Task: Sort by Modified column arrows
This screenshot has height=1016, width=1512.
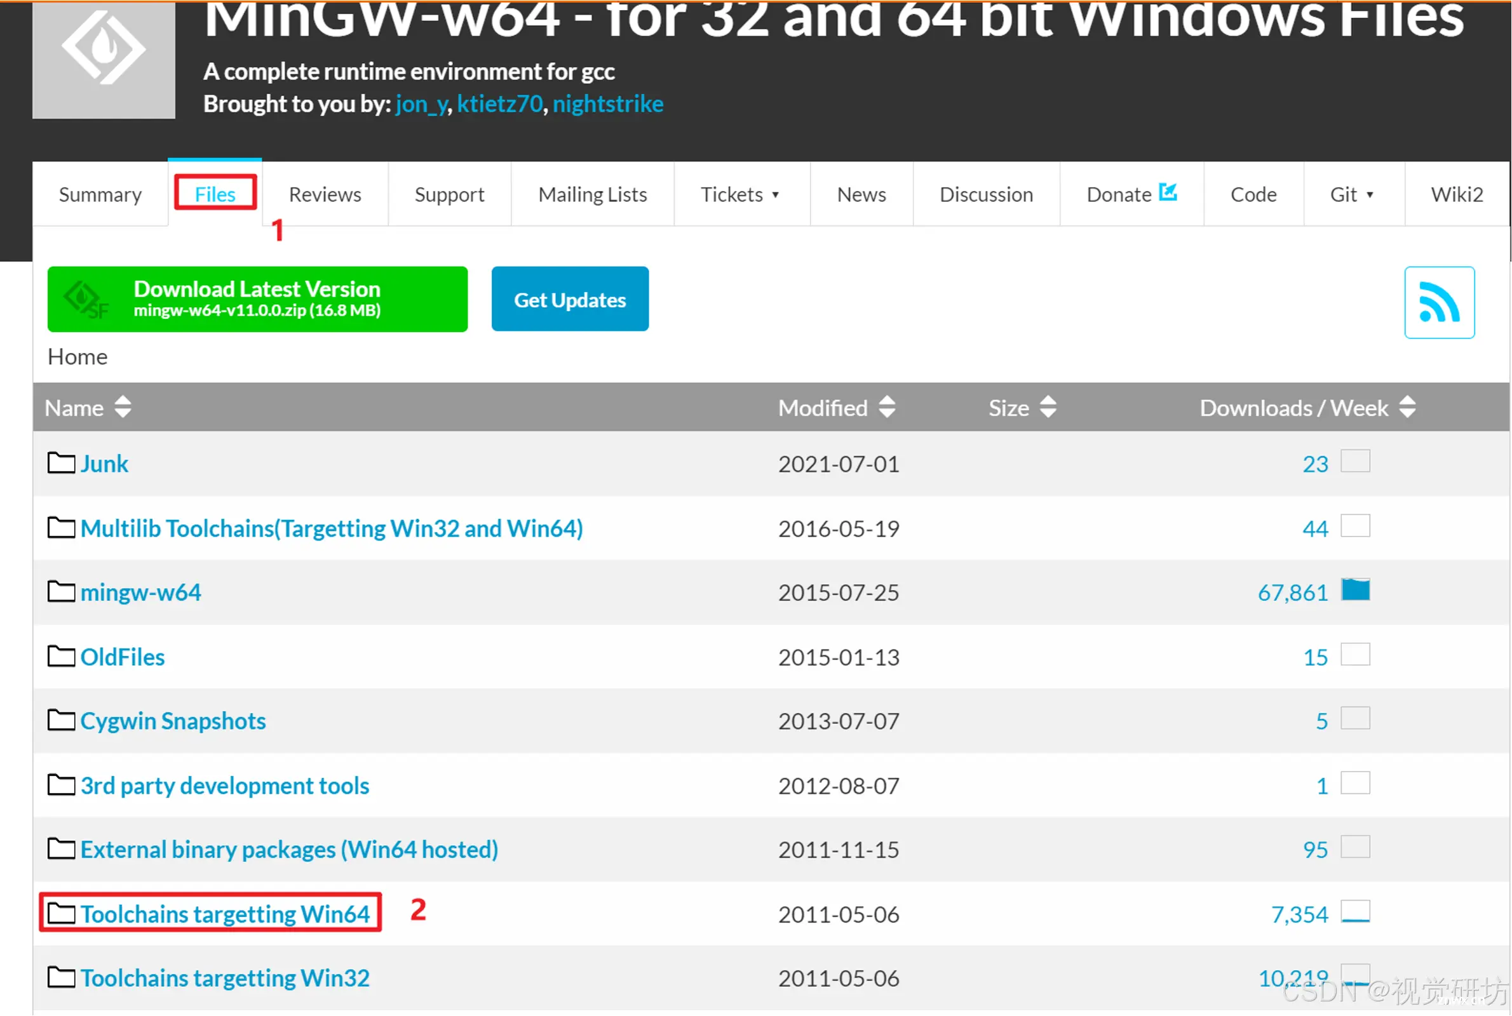Action: (888, 408)
